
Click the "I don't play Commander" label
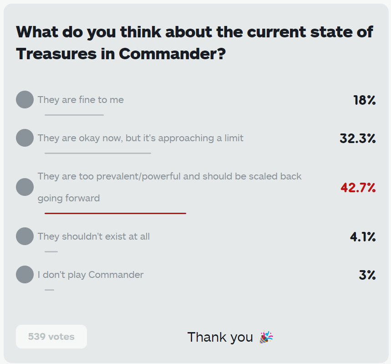tap(90, 274)
